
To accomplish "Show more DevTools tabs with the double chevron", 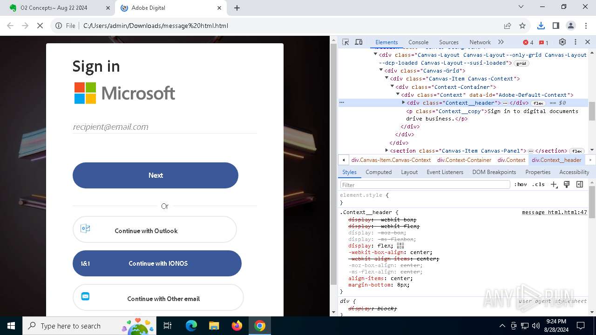I will pyautogui.click(x=501, y=42).
